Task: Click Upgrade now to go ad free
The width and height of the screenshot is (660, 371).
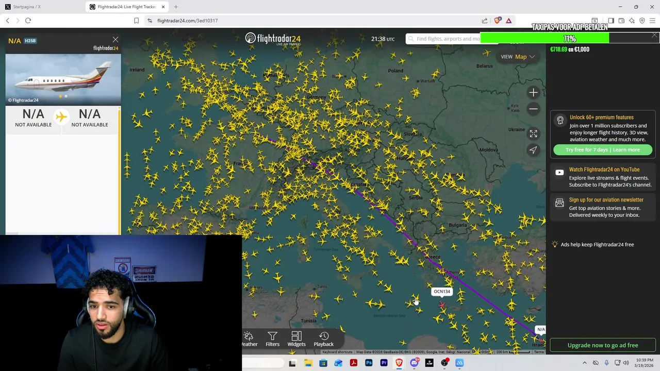Action: point(603,345)
